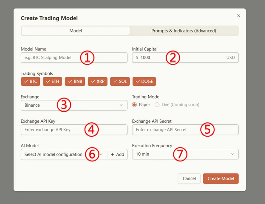265x204 pixels.
Task: Open Prompts & Indicators (Advanced) tab
Action: point(184,31)
